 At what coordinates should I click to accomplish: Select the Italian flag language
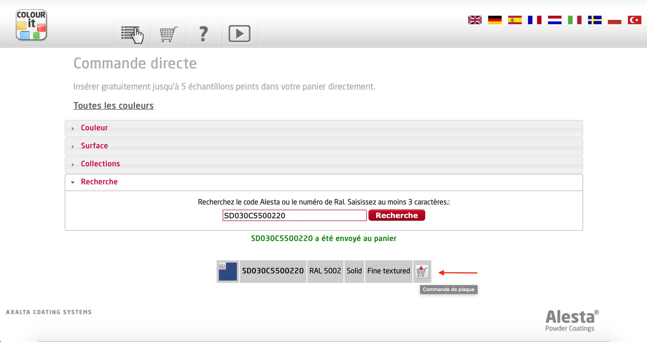(x=575, y=20)
